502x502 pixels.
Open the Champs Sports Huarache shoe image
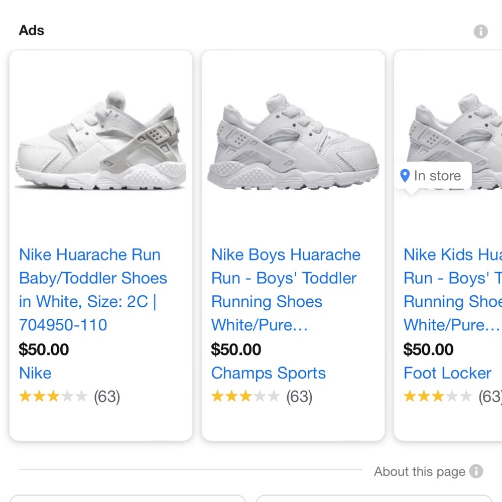(293, 142)
